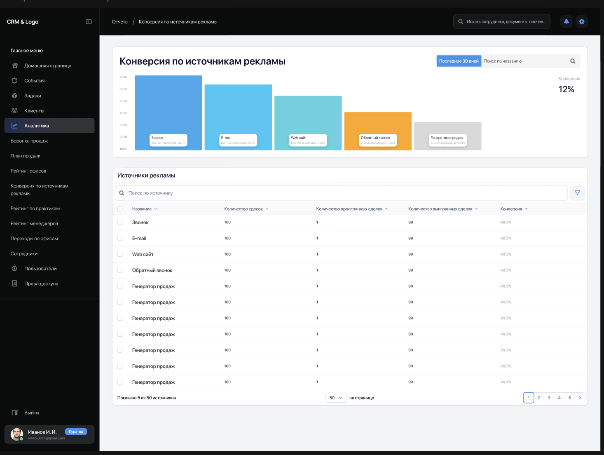Check the Web сайт row checkbox
The width and height of the screenshot is (604, 455).
(120, 254)
